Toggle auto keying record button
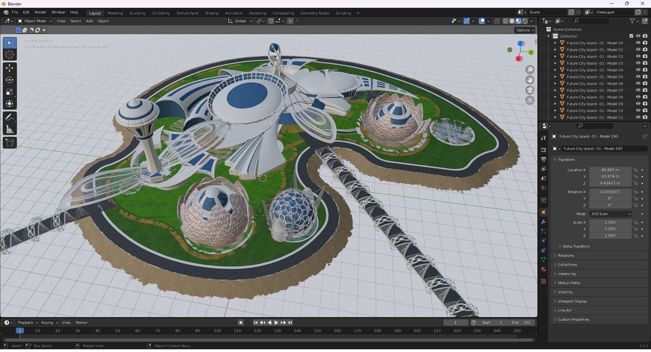This screenshot has height=352, width=651. pos(240,323)
